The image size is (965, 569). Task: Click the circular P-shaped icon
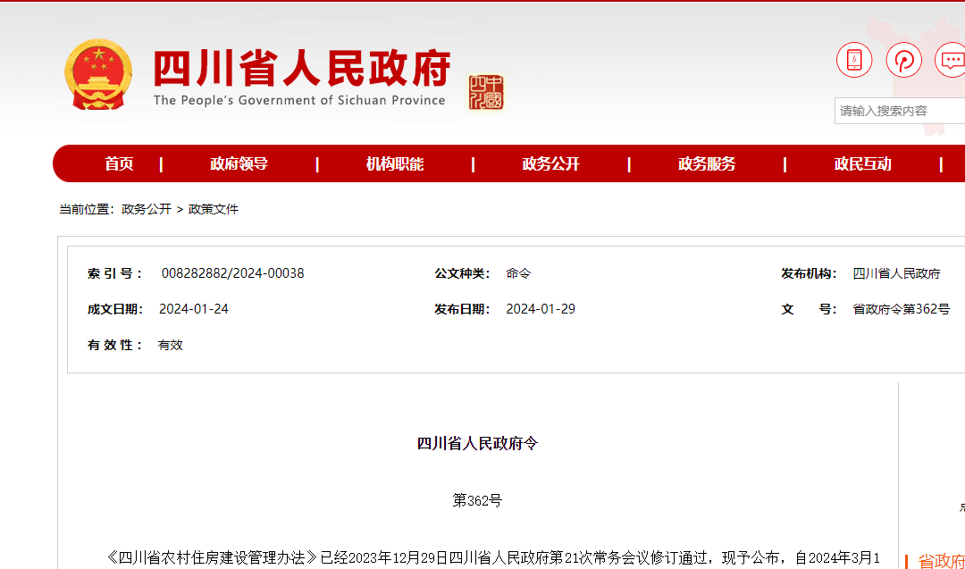point(903,61)
